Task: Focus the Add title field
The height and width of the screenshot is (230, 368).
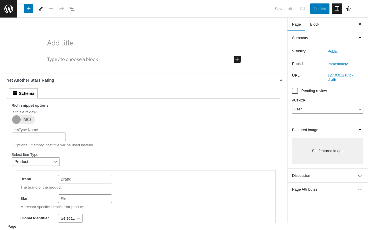Action: (144, 43)
